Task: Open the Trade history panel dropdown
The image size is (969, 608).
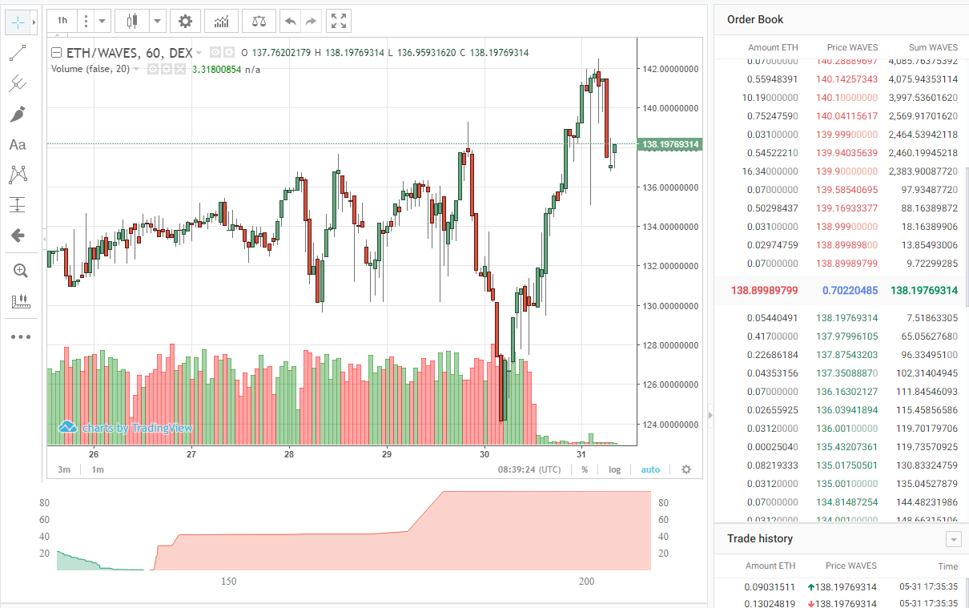Action: coord(953,539)
